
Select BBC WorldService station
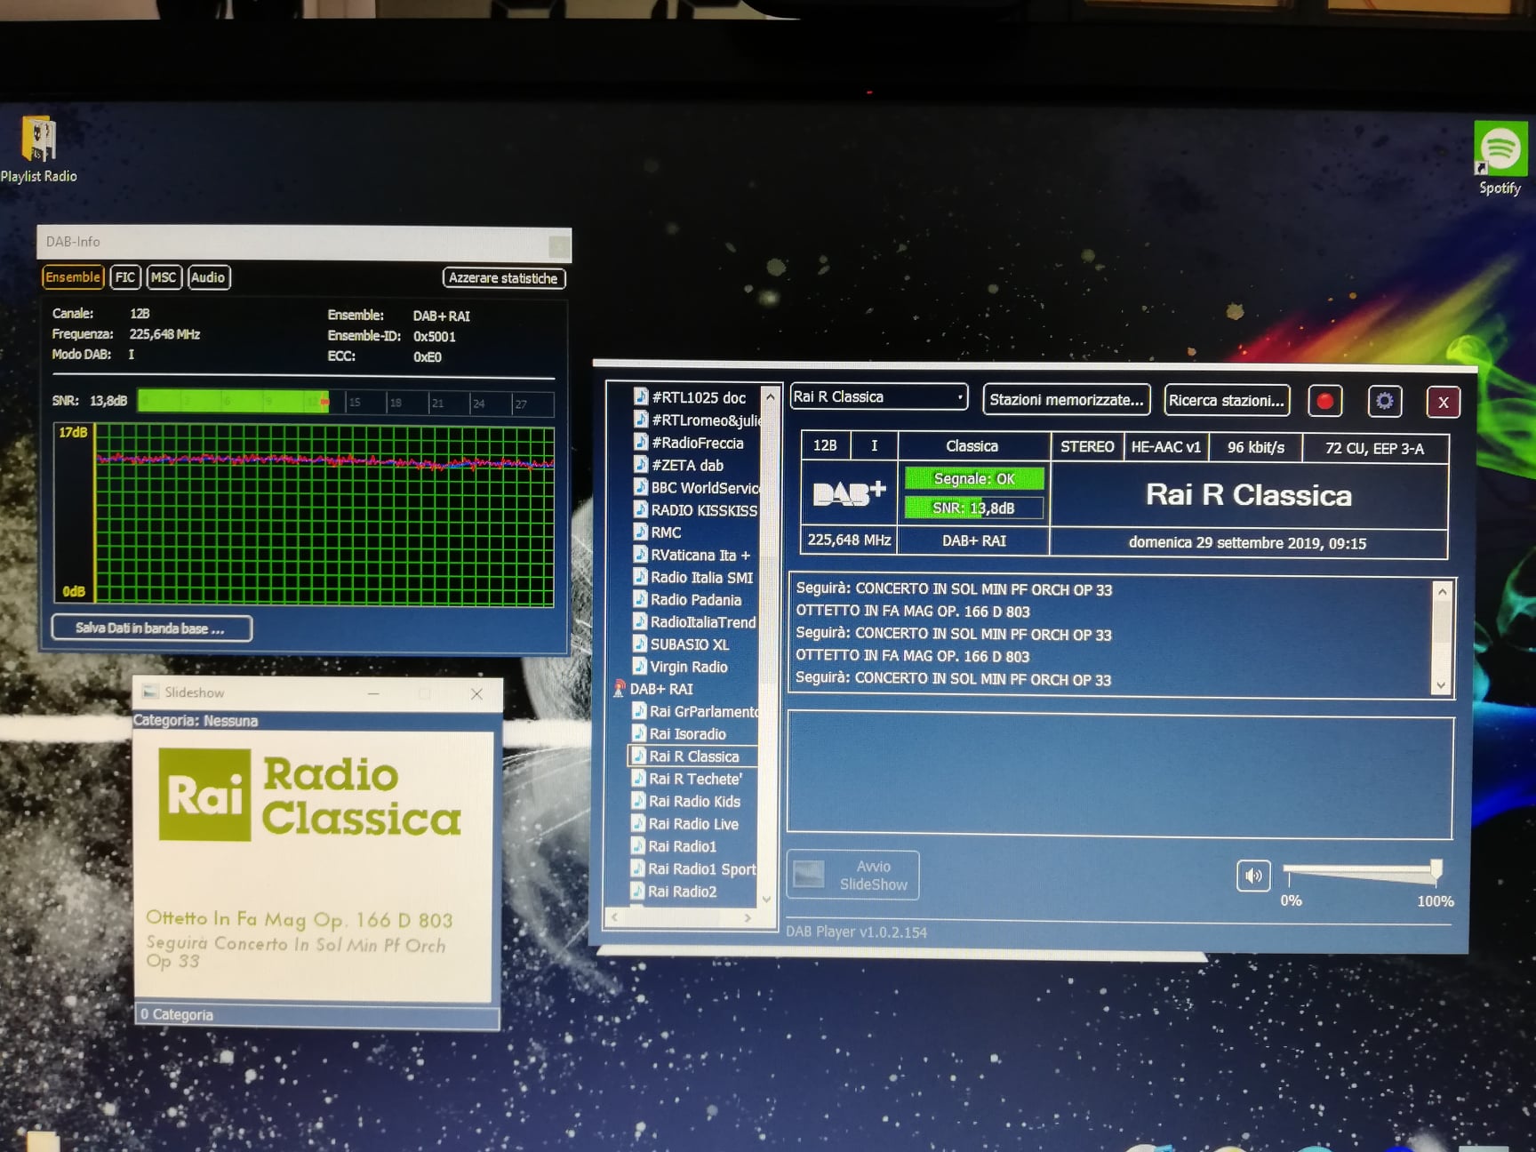pos(696,487)
